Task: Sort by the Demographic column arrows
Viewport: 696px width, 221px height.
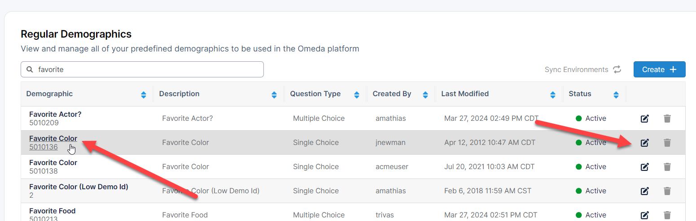Action: click(x=144, y=94)
